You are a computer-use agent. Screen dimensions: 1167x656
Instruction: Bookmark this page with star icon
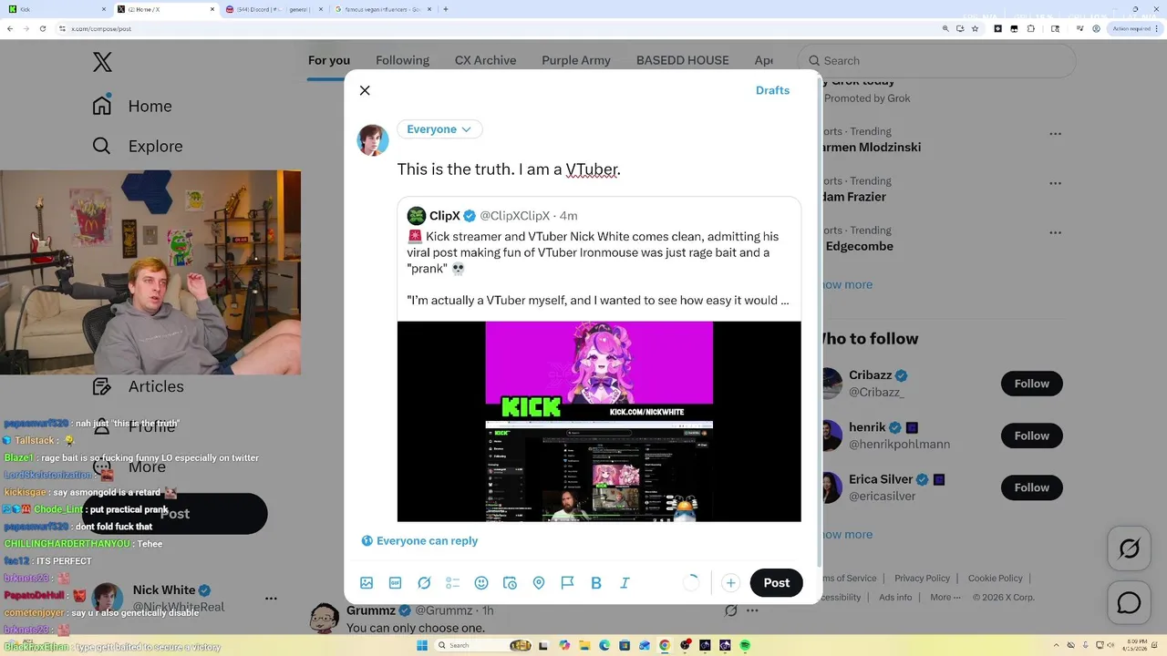pos(975,28)
